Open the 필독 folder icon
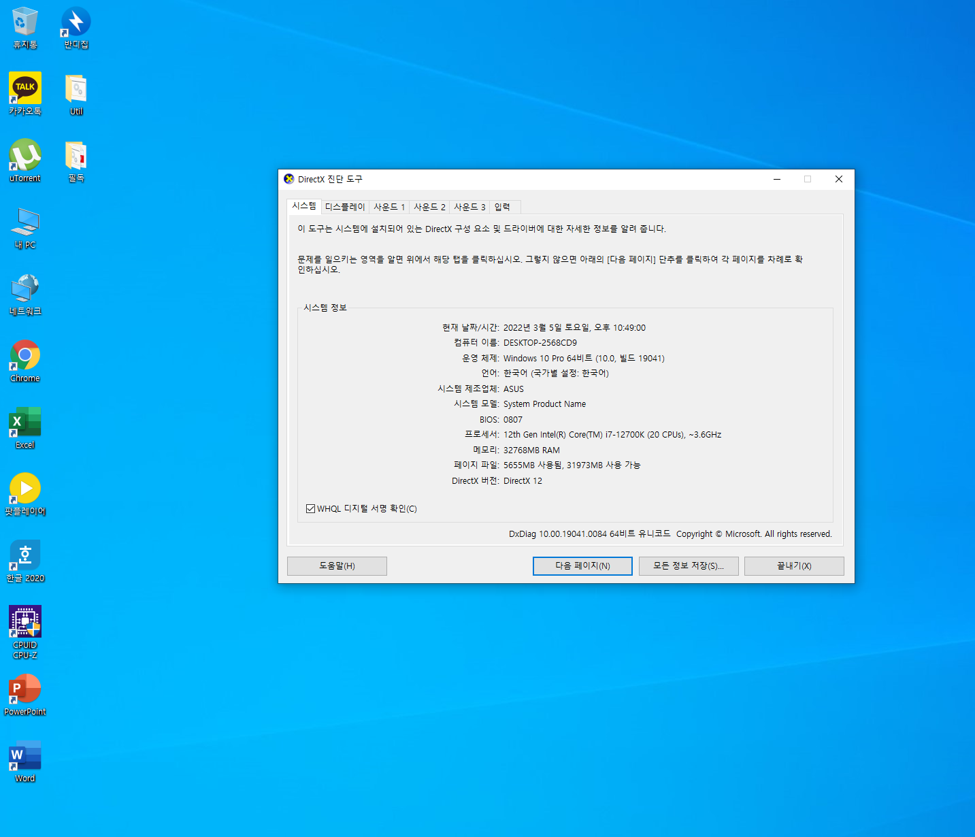 click(76, 161)
